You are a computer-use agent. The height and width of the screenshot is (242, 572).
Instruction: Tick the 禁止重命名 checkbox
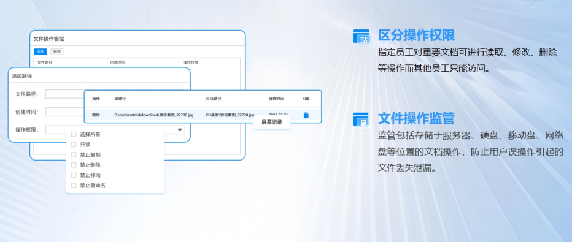pos(74,185)
